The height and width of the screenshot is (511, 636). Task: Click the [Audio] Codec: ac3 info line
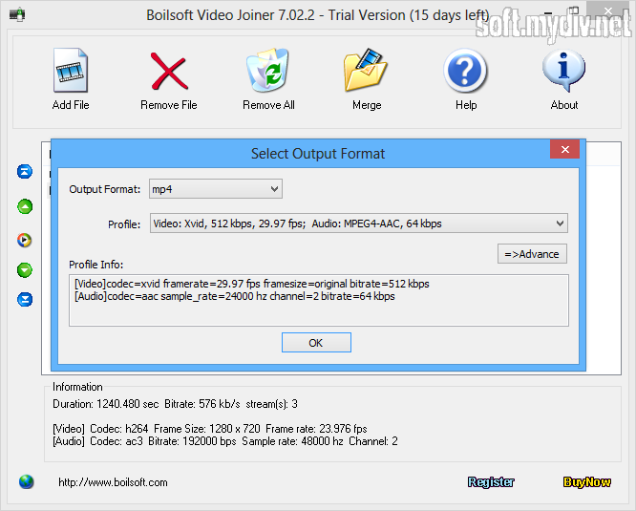click(225, 441)
